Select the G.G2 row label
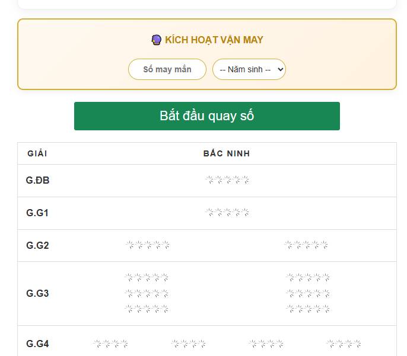Image resolution: width=407 pixels, height=356 pixels. [37, 245]
